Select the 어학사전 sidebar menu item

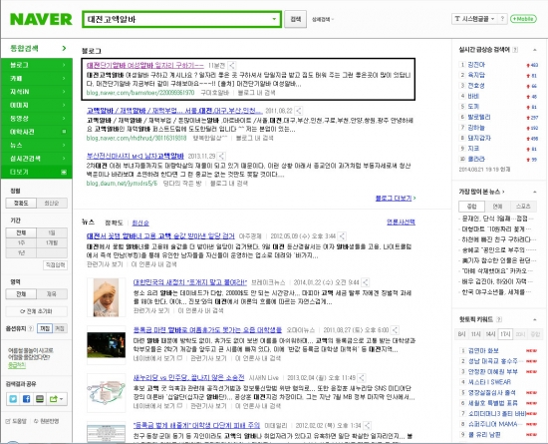(x=37, y=132)
